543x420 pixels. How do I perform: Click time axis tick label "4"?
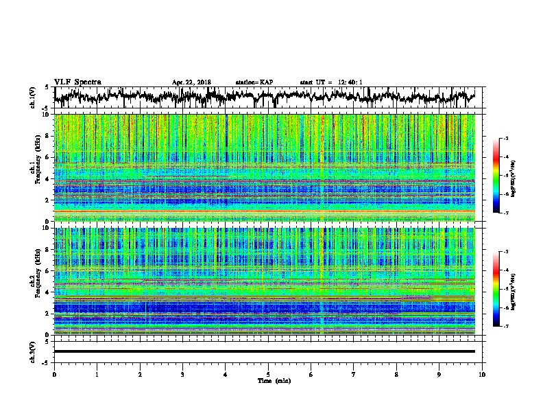click(226, 374)
